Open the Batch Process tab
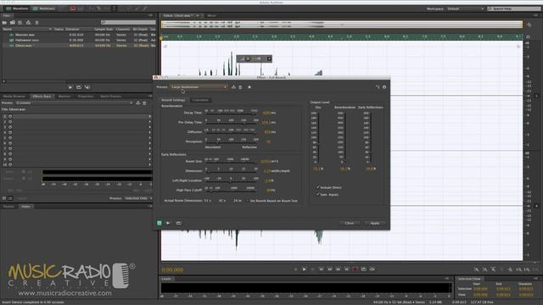Viewport: 543px width, 305px height. pos(110,96)
